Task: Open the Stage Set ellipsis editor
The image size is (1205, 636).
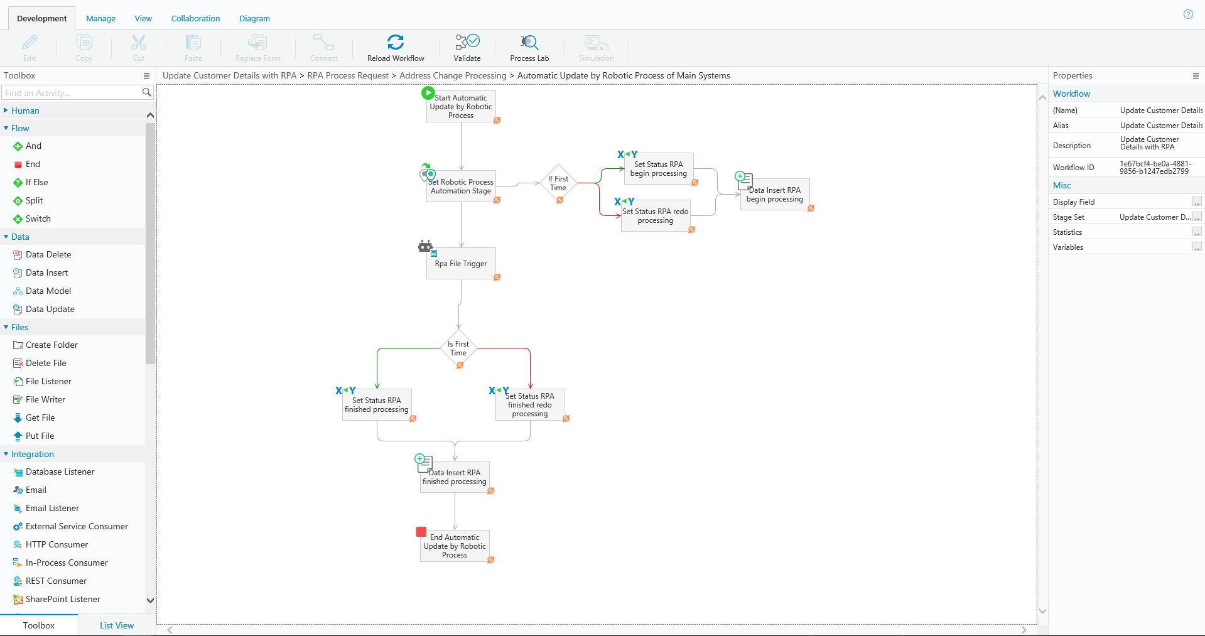Action: click(1197, 217)
